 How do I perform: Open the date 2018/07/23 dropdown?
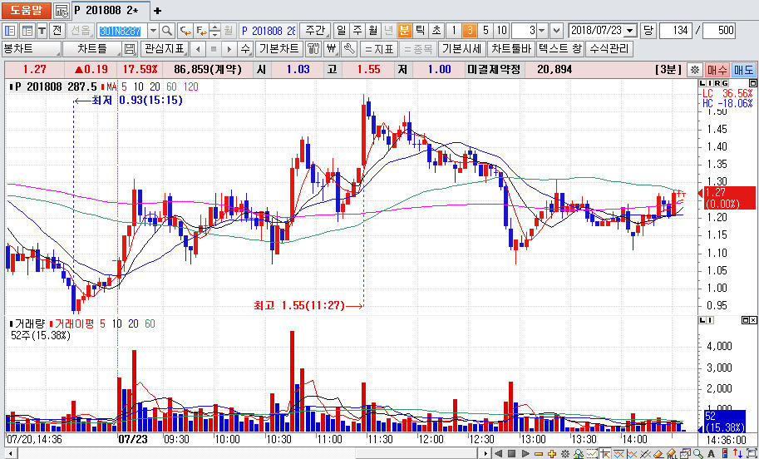[629, 30]
